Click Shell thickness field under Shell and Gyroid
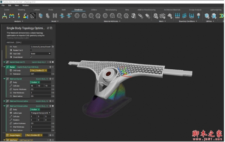The image size is (225, 142). tap(40, 93)
